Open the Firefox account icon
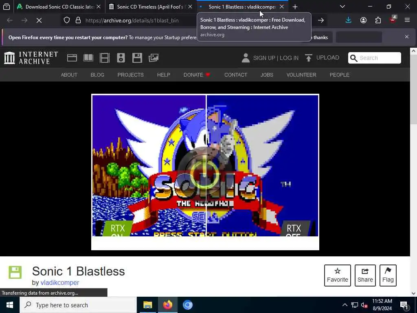Screen dimensions: 417x313 pos(363,20)
